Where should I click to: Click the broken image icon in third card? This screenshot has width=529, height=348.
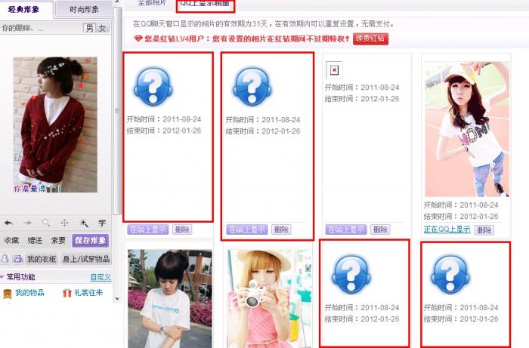click(334, 69)
